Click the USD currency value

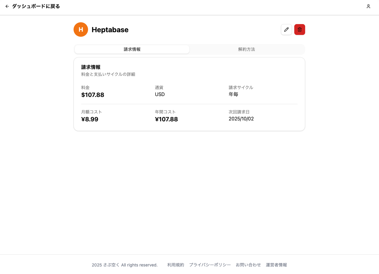[160, 94]
